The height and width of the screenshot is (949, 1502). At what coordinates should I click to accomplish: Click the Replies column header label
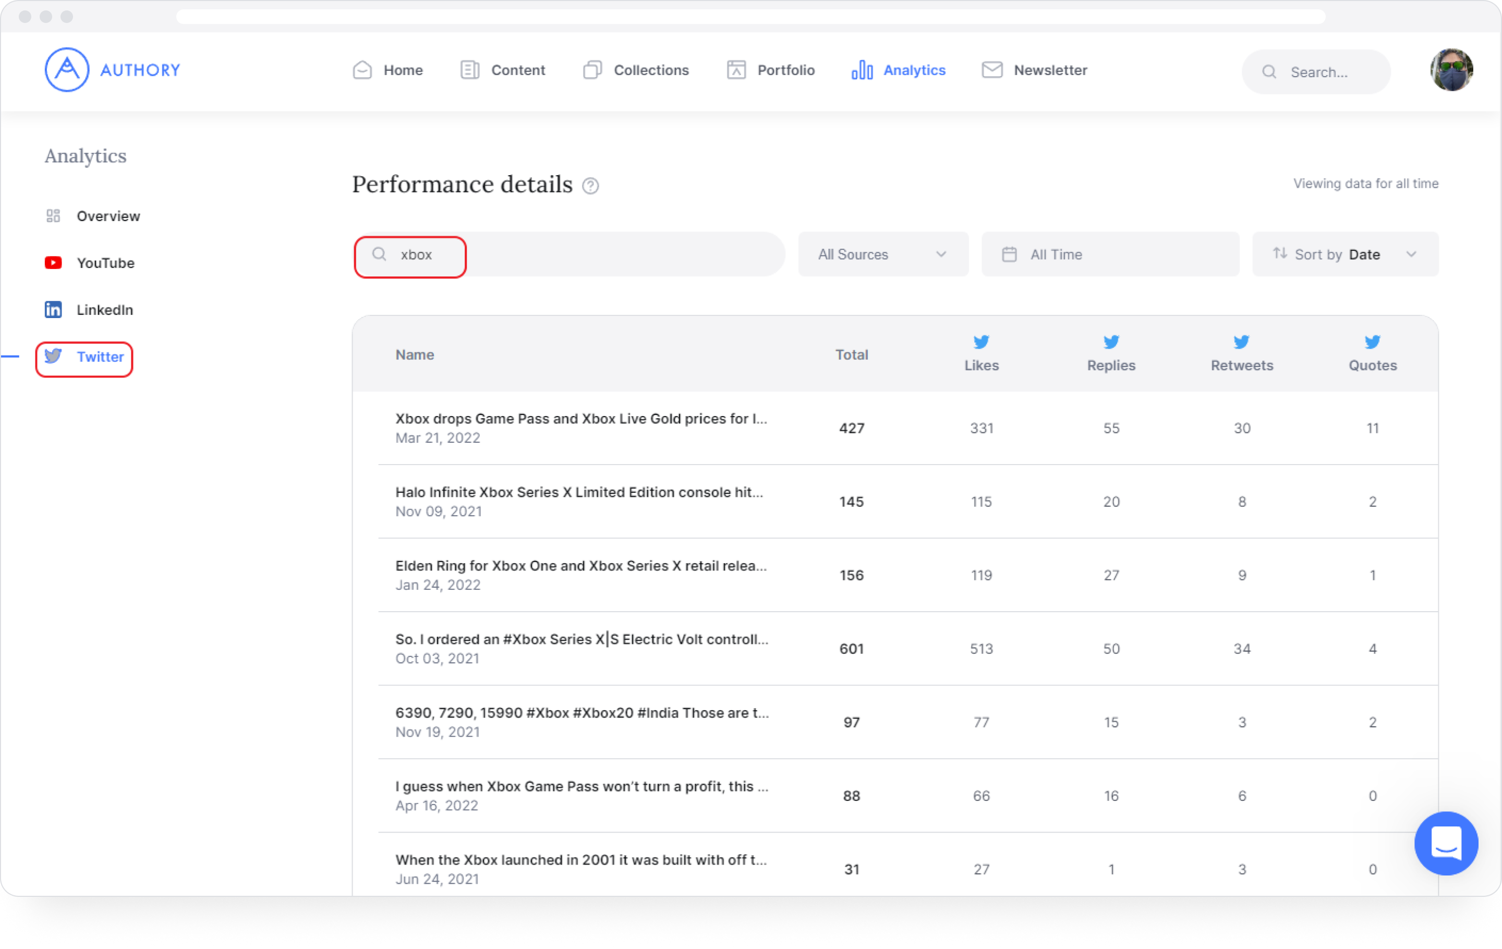click(1111, 365)
